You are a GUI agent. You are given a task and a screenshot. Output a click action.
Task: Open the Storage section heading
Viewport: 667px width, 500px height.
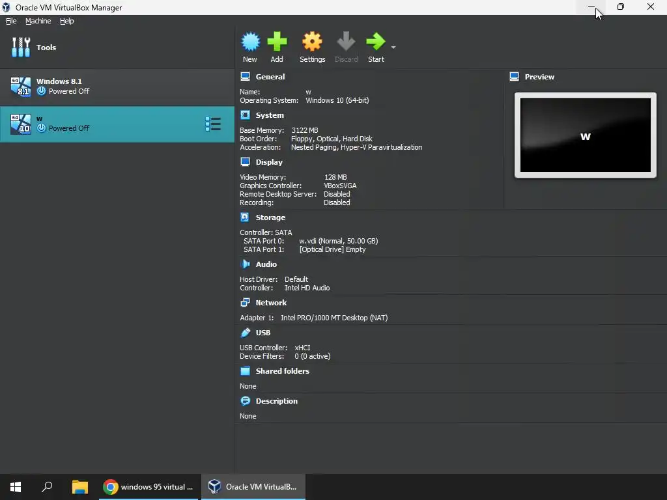pyautogui.click(x=270, y=217)
